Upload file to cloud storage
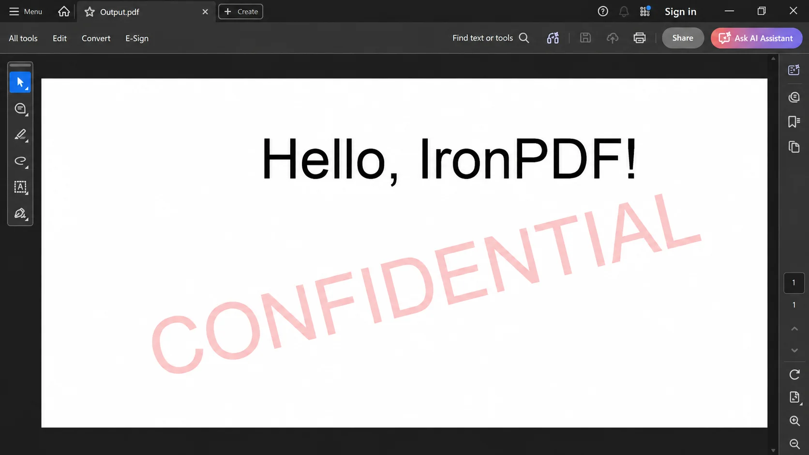 tap(613, 38)
